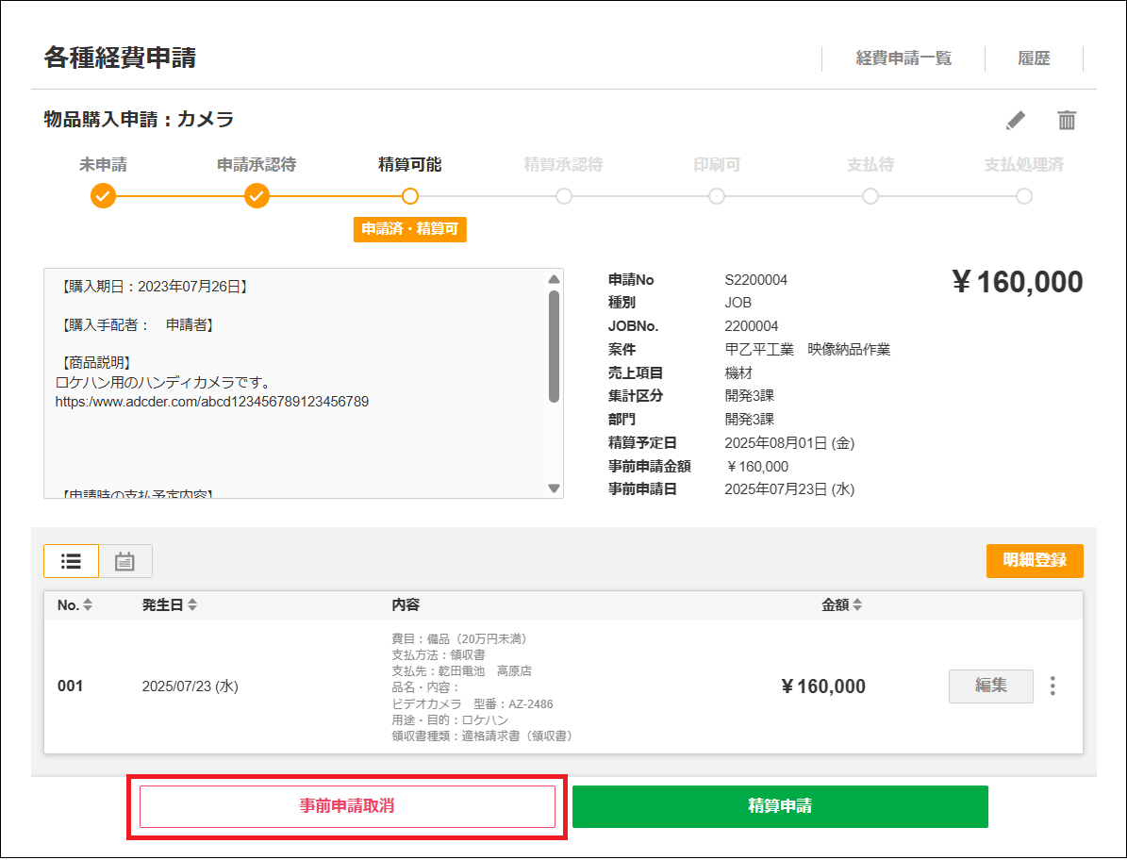Click the completed 未申請 step checkmark
1127x860 pixels.
pos(103,196)
